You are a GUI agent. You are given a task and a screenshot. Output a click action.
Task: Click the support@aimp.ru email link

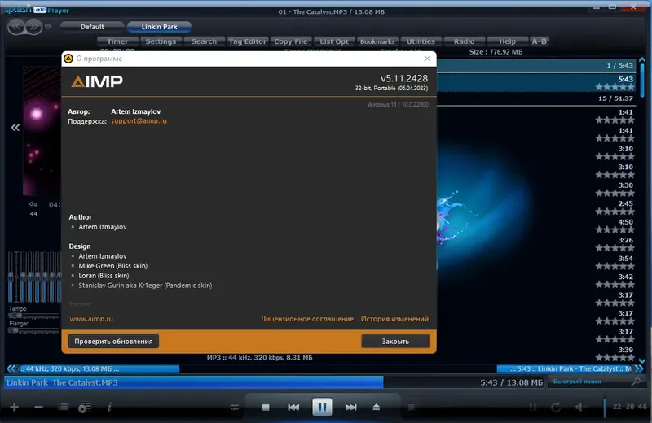pos(139,120)
